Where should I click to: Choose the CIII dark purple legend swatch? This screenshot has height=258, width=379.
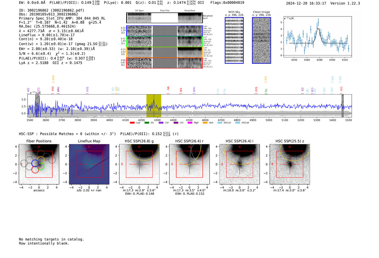[176, 123]
